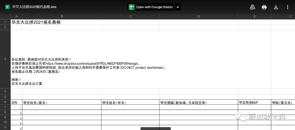Image resolution: width=295 pixels, height=130 pixels.
Task: Click row 3 header number
Action: 5,59
